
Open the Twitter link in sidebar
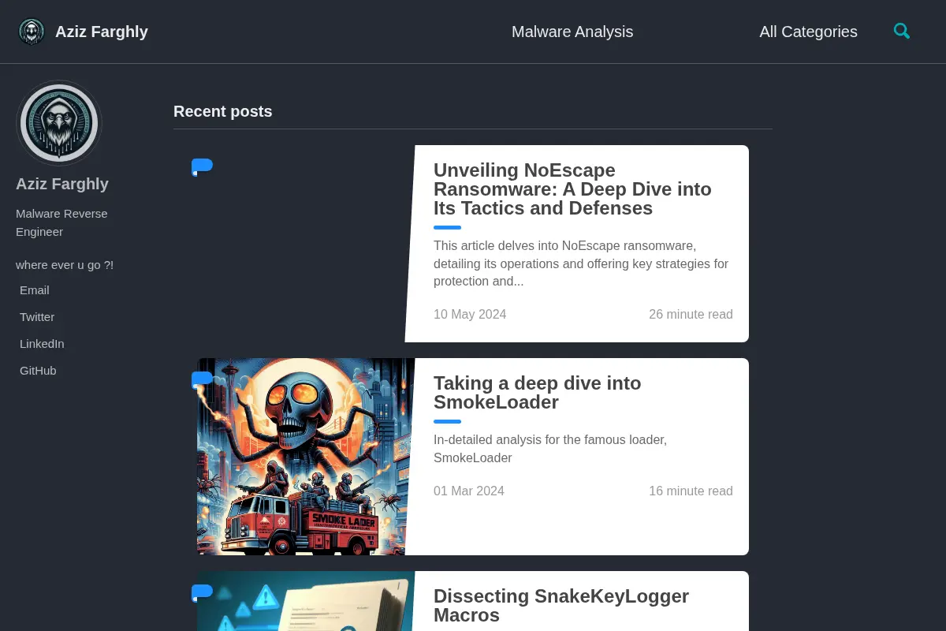coord(37,317)
